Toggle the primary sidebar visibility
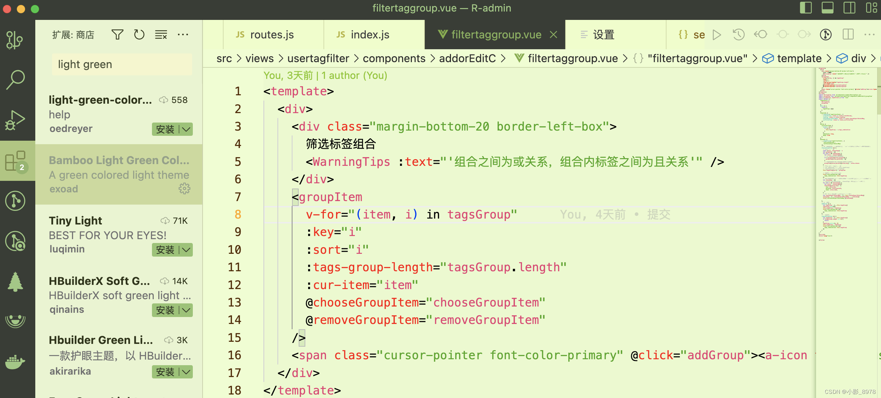 tap(806, 8)
